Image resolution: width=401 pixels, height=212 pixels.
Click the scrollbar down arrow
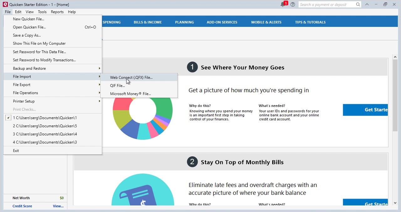click(395, 203)
